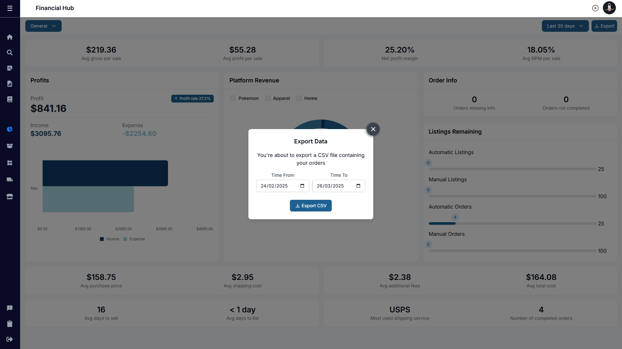This screenshot has height=349, width=622.
Task: Open the inventory open-box icon
Action: click(x=10, y=146)
